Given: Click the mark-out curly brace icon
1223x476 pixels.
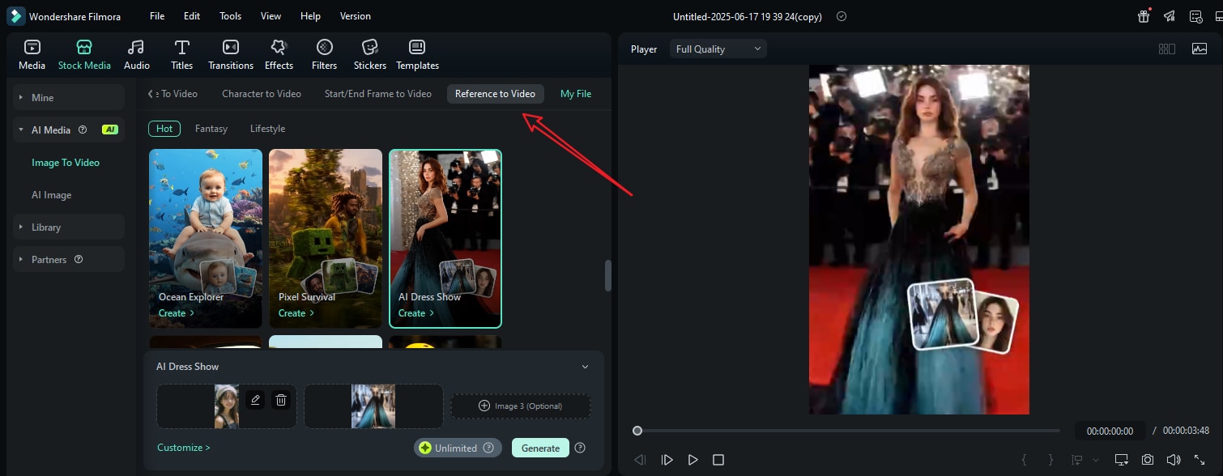Looking at the screenshot, I should (x=1050, y=460).
